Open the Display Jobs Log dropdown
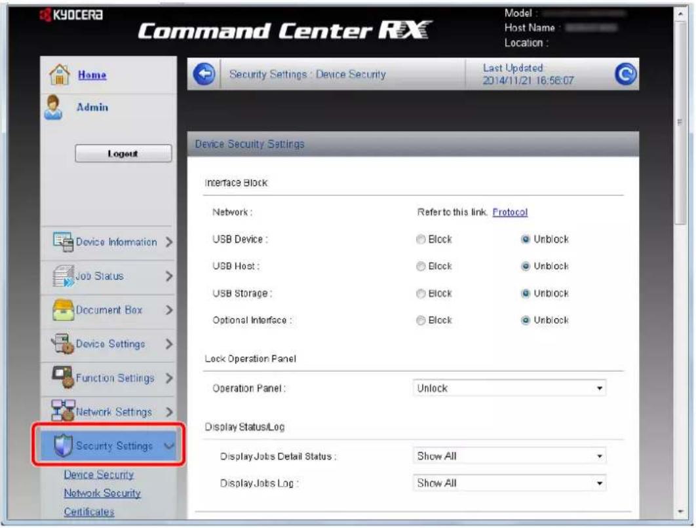 tap(509, 483)
